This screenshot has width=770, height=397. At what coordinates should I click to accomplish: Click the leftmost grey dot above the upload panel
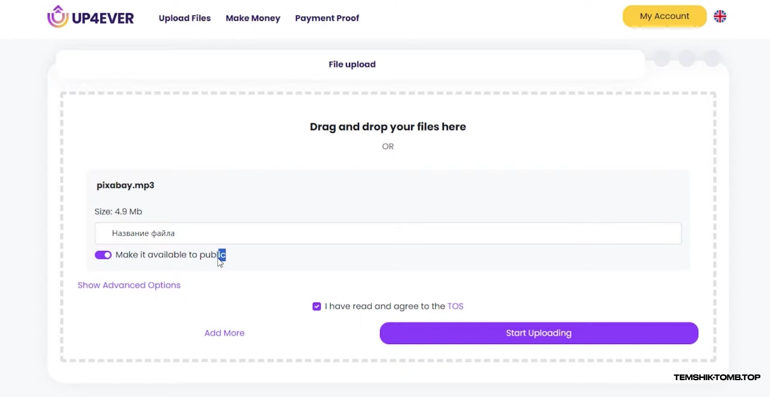tap(662, 58)
